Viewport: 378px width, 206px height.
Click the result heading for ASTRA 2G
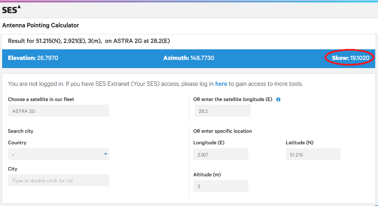(89, 41)
